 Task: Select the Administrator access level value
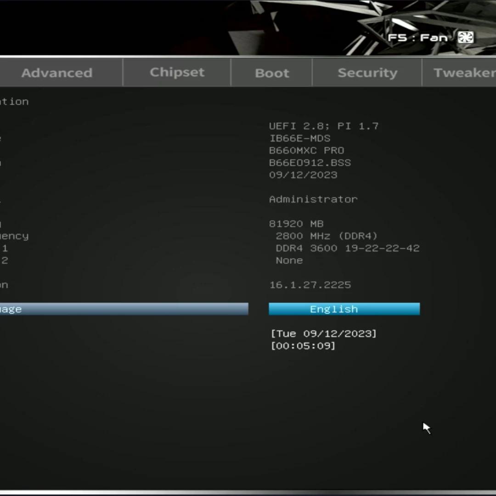pos(313,199)
